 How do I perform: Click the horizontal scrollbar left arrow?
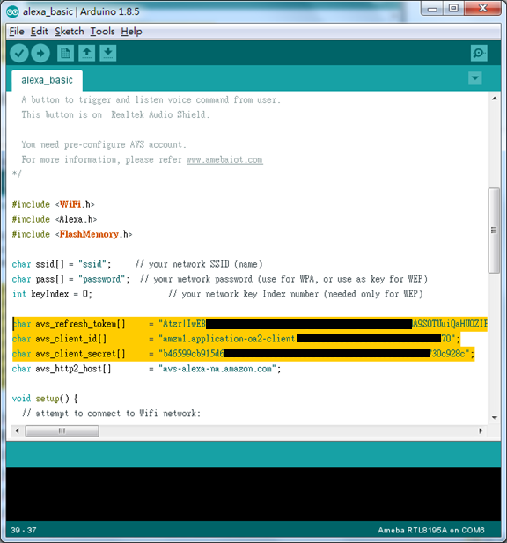(18, 431)
